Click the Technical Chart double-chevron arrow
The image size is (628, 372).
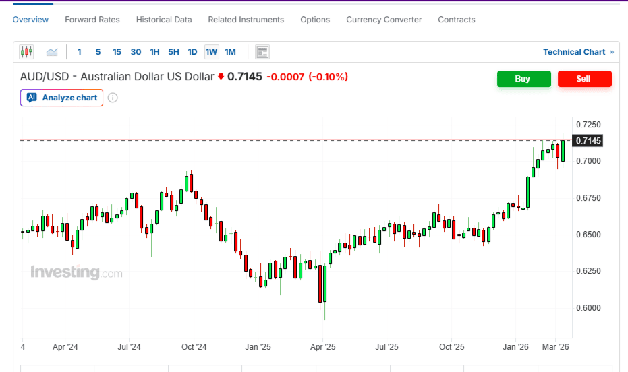click(x=611, y=52)
